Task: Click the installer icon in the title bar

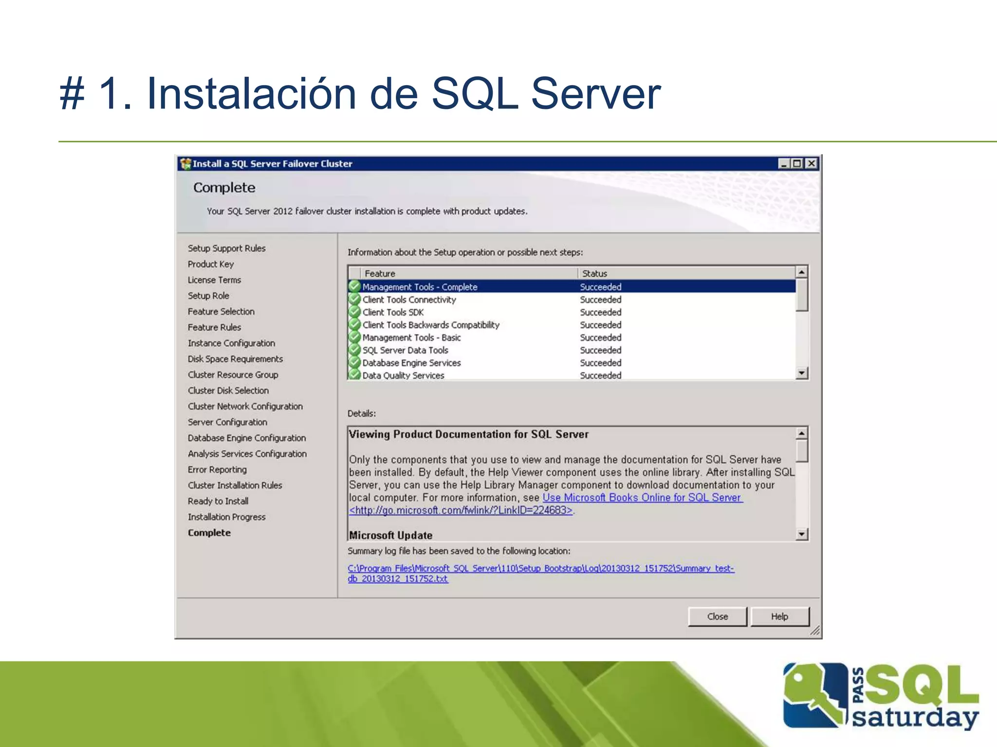Action: pos(185,163)
